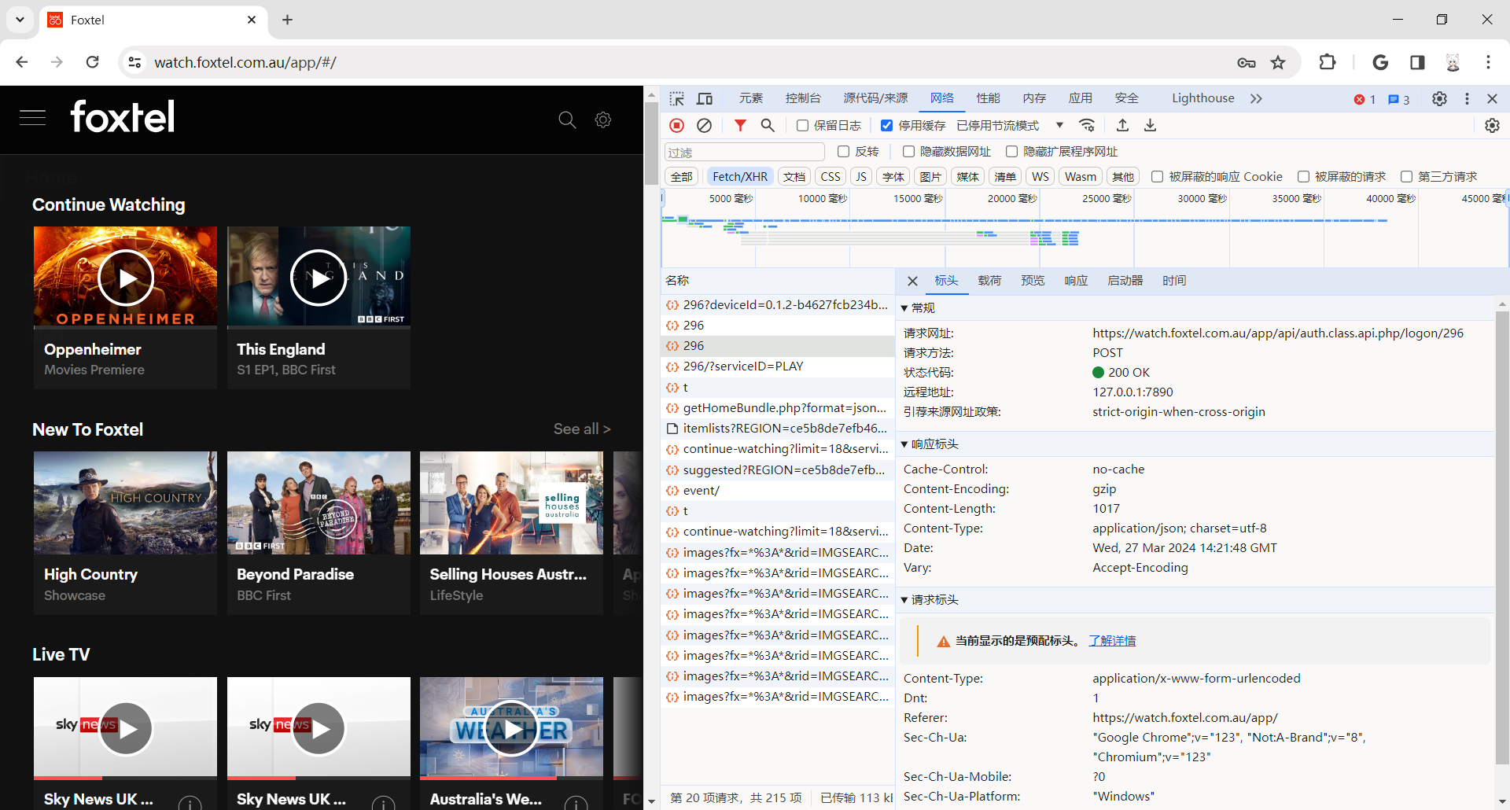Open the Foxtel hamburger menu

tap(32, 118)
